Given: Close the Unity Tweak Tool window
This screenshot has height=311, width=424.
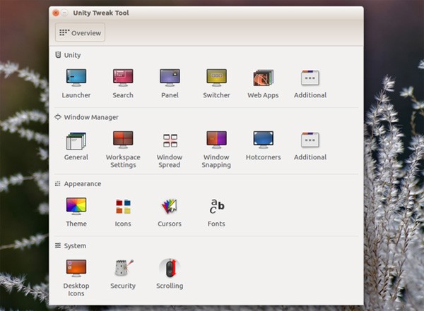Looking at the screenshot, I should click(x=56, y=13).
